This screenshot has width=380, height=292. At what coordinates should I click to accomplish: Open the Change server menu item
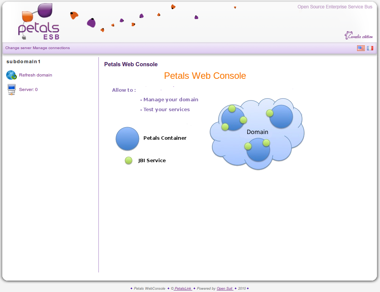pos(18,48)
